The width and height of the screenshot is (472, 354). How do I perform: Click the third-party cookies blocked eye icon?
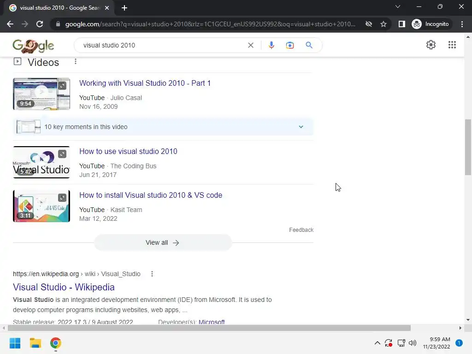[x=368, y=24]
